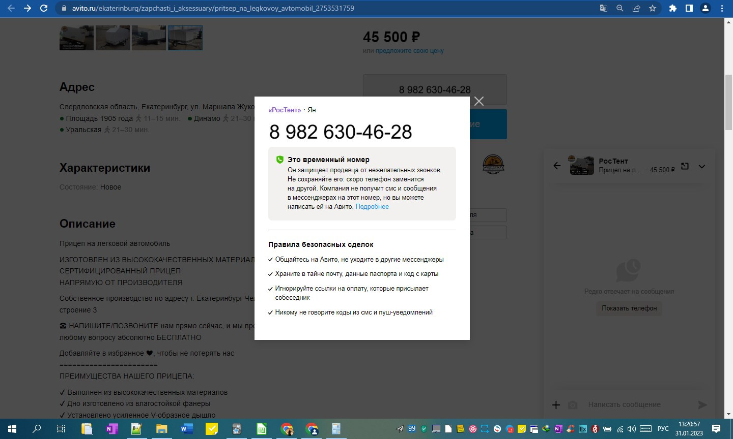Image resolution: width=733 pixels, height=439 pixels.
Task: Open the Windows notification center
Action: (x=716, y=429)
